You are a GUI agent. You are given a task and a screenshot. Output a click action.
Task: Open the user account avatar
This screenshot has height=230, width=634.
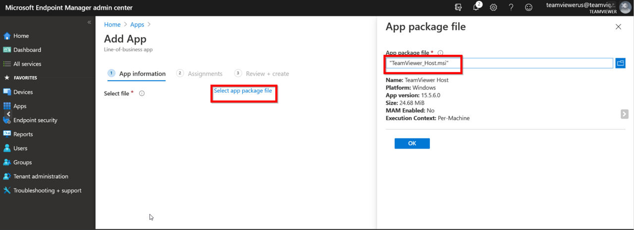coord(625,7)
